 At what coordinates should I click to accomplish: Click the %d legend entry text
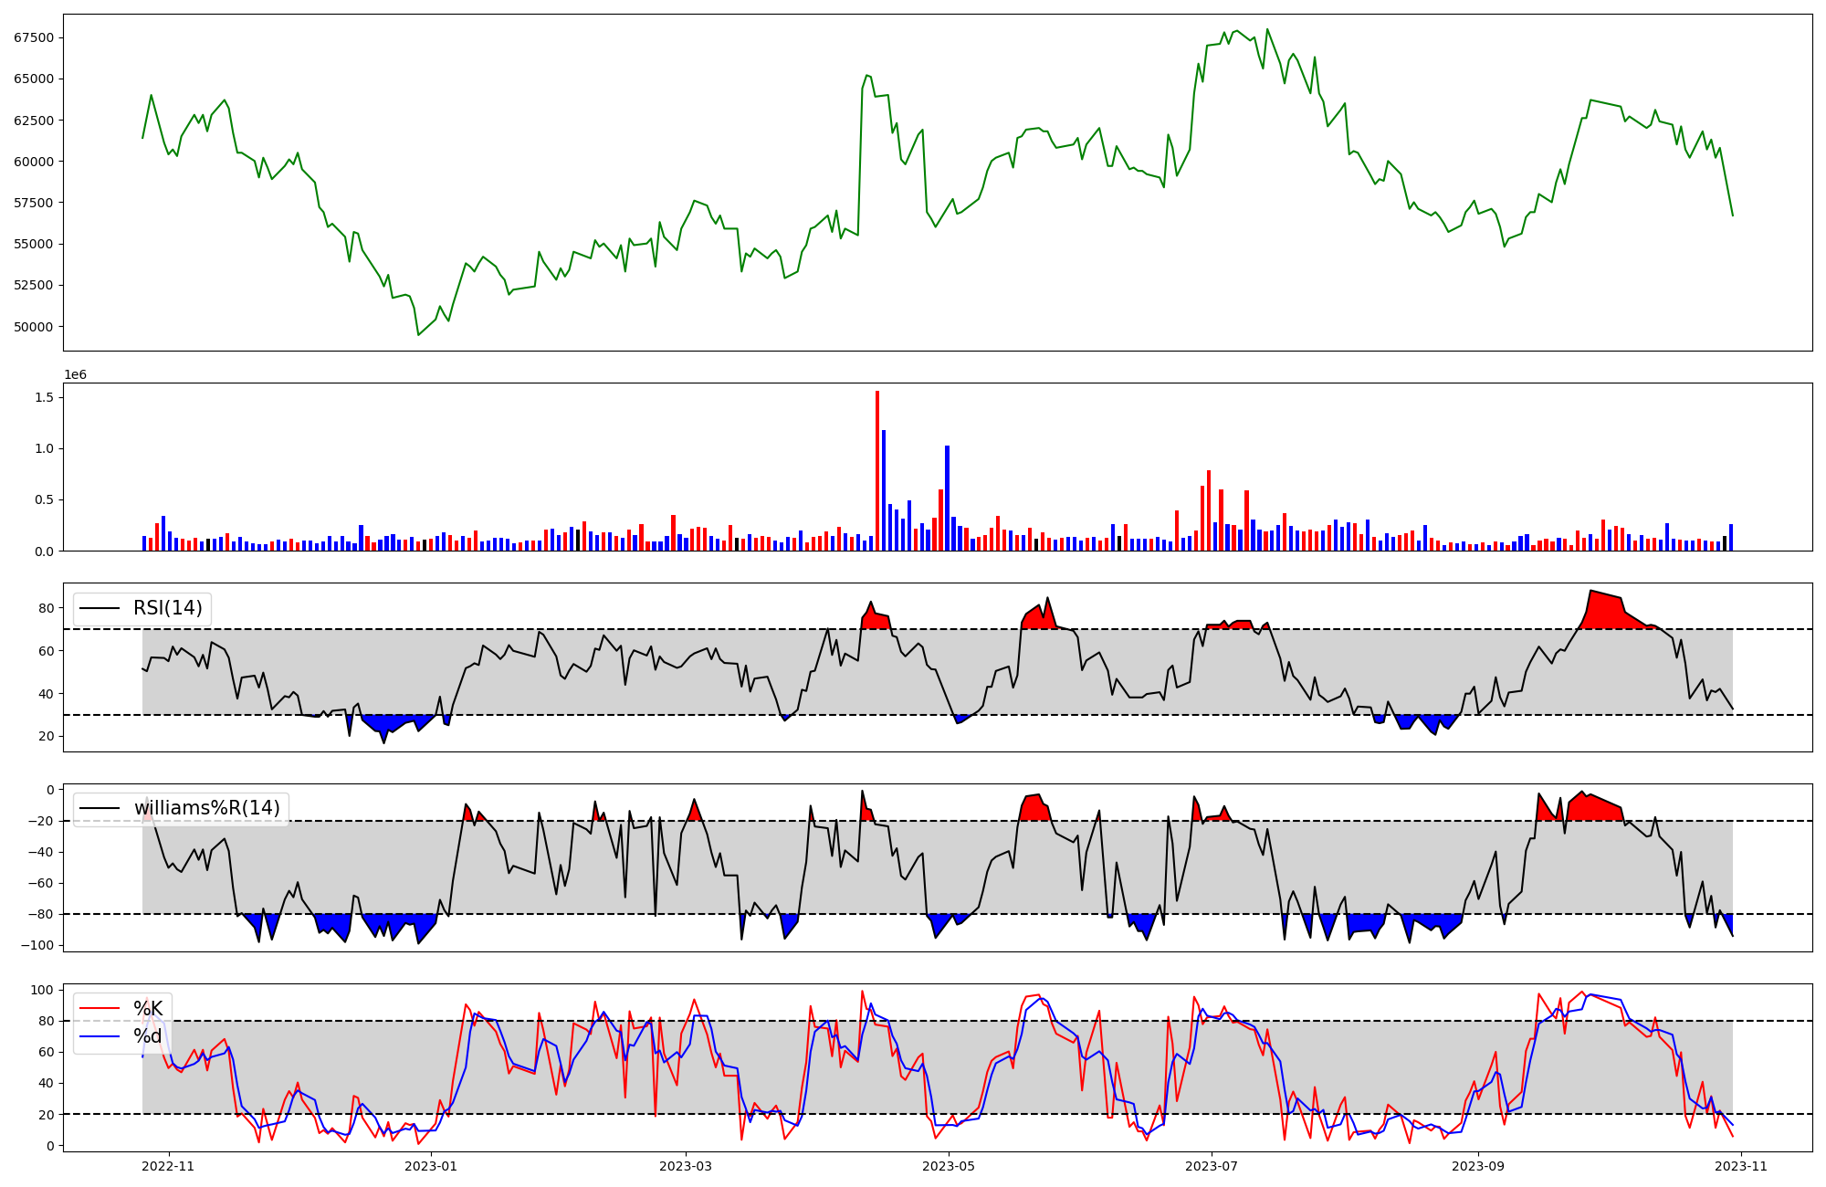click(x=148, y=1036)
